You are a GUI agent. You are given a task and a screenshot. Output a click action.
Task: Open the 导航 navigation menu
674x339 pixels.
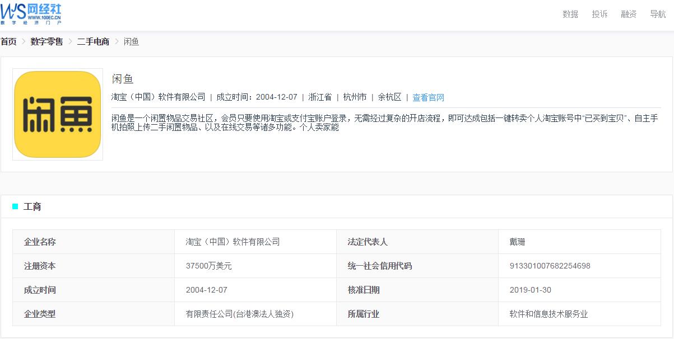click(x=657, y=14)
